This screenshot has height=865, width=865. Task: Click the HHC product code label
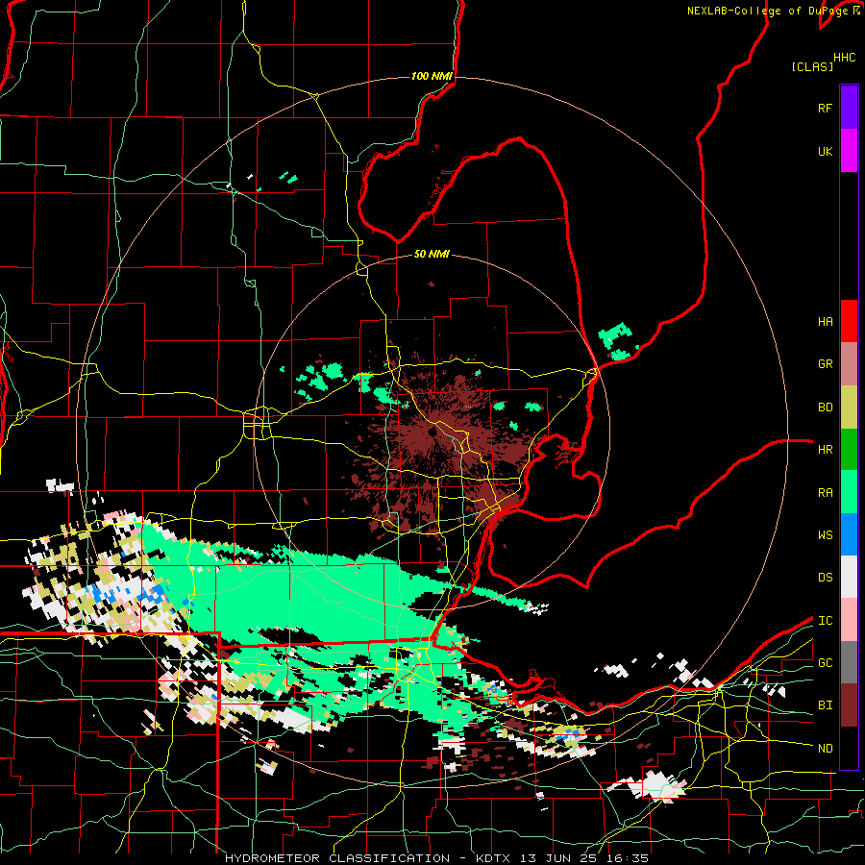point(844,58)
